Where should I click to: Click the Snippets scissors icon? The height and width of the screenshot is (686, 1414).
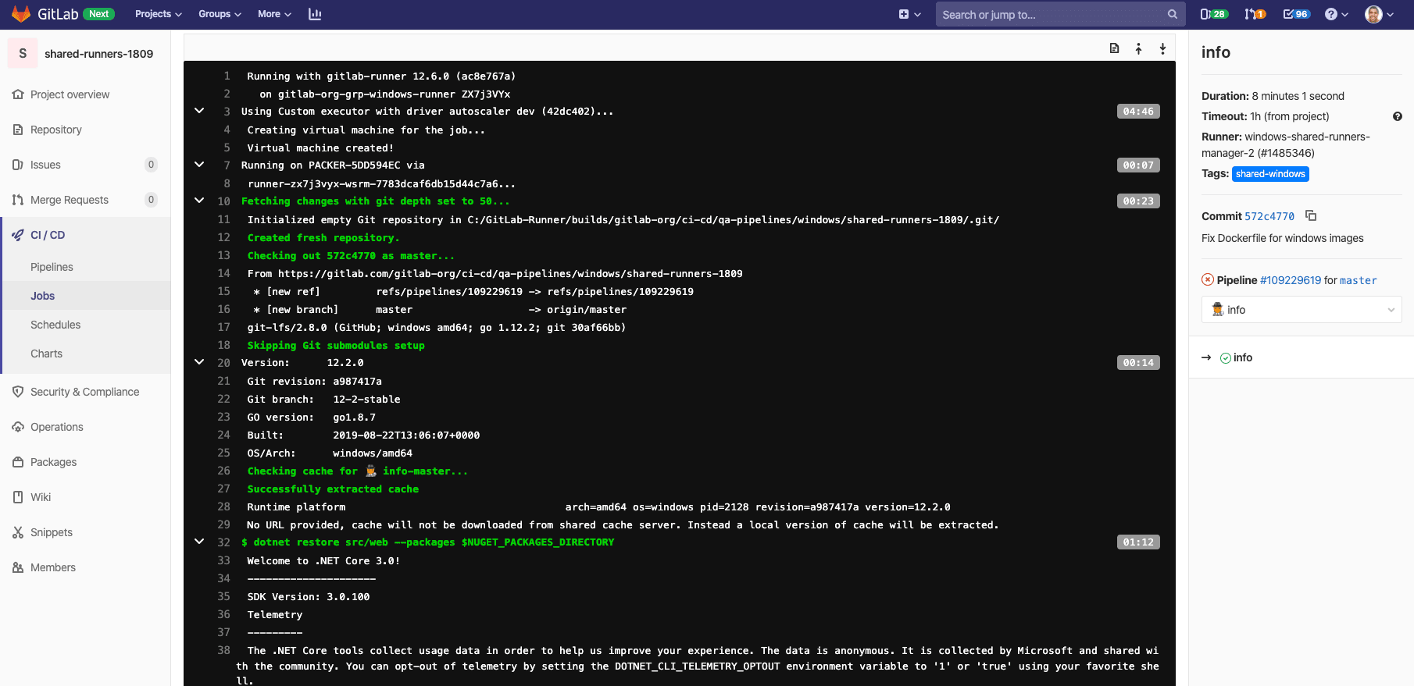[x=18, y=532]
